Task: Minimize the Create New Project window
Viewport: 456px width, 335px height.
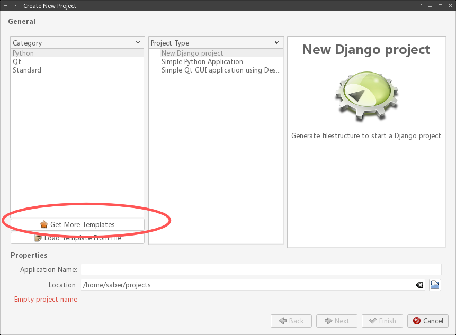Action: pyautogui.click(x=430, y=6)
